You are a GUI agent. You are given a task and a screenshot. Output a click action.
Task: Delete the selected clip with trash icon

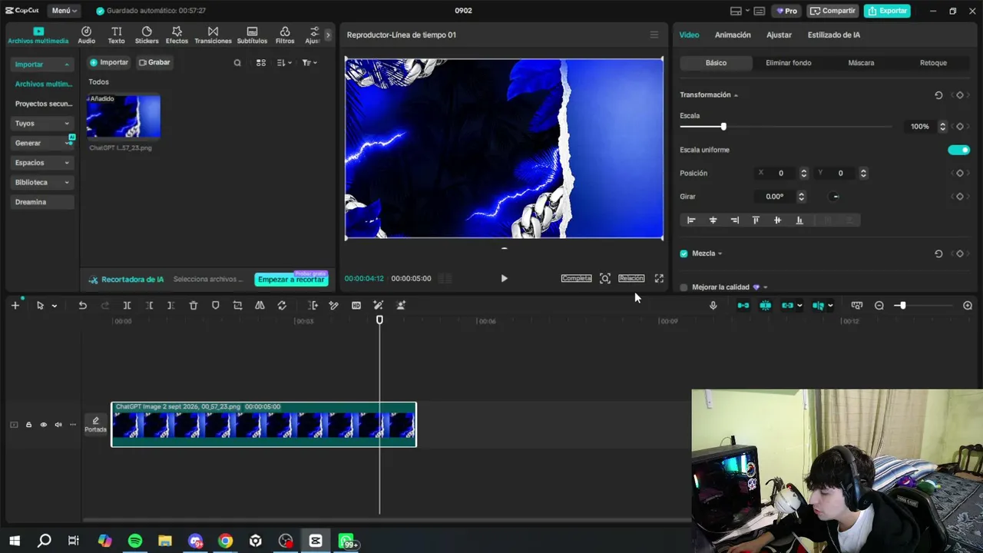(194, 306)
